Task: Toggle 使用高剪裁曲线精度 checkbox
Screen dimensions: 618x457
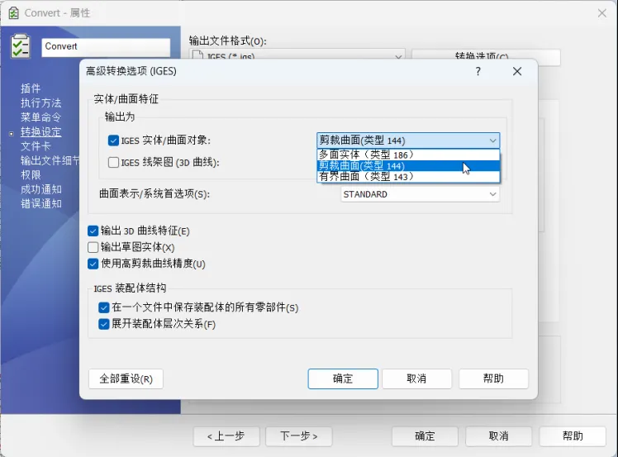Action: coord(93,264)
